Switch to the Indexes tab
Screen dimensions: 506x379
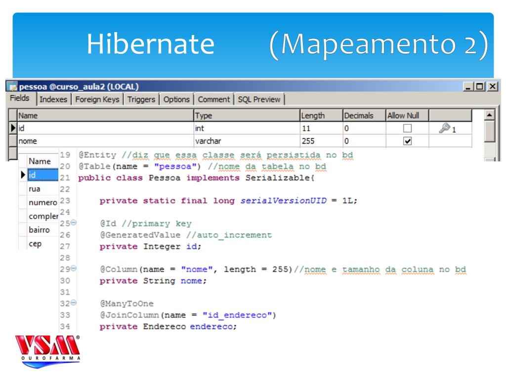coord(53,99)
